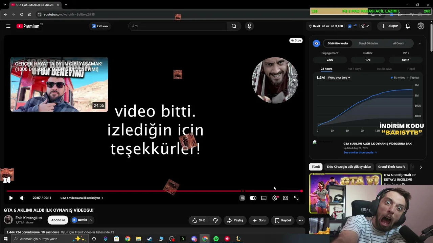Filter by Grand Theft Auto V chip

[392, 167]
